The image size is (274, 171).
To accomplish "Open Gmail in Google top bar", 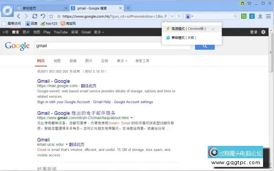I will (86, 32).
